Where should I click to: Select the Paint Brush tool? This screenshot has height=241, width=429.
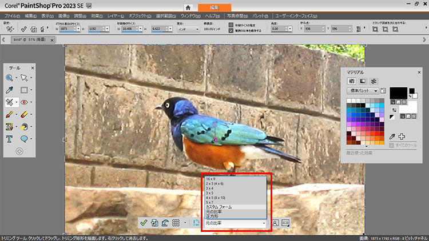pos(10,114)
